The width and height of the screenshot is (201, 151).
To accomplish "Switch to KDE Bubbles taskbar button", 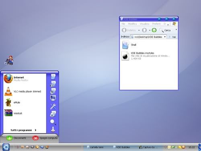I will click(122, 147).
